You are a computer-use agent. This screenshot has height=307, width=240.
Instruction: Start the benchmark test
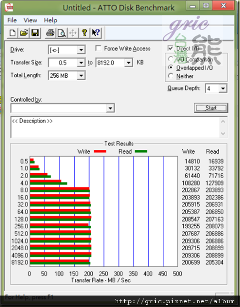(211, 108)
